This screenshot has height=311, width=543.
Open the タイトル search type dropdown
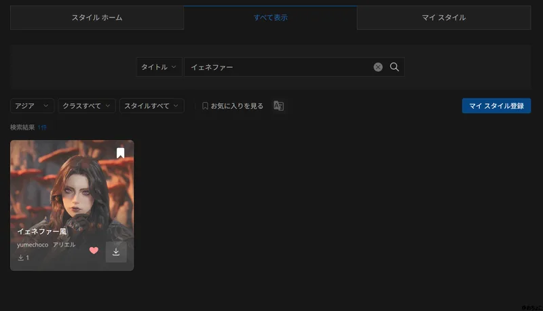pos(159,67)
